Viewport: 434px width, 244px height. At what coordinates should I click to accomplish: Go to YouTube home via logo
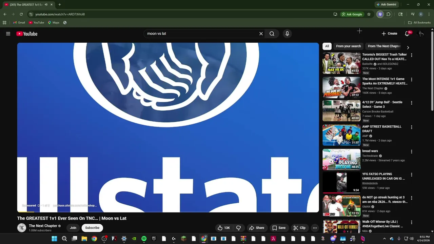[x=27, y=34]
